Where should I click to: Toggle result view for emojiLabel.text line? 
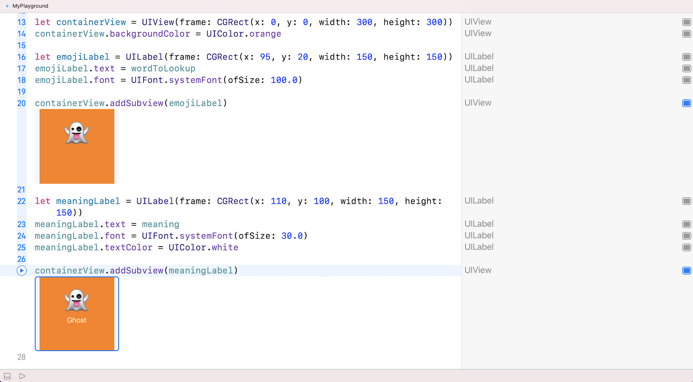686,68
